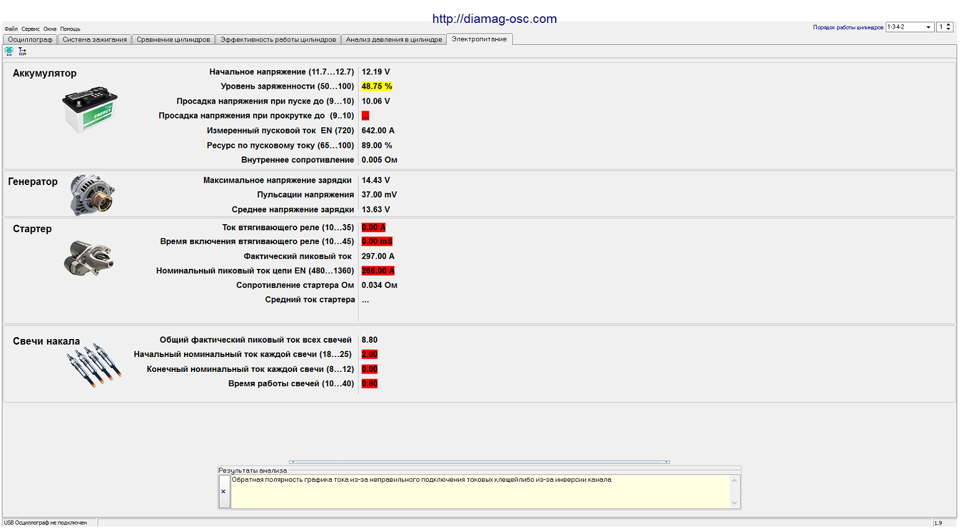Click the cylinder numbering 1234 toolbar icon

pyautogui.click(x=22, y=52)
